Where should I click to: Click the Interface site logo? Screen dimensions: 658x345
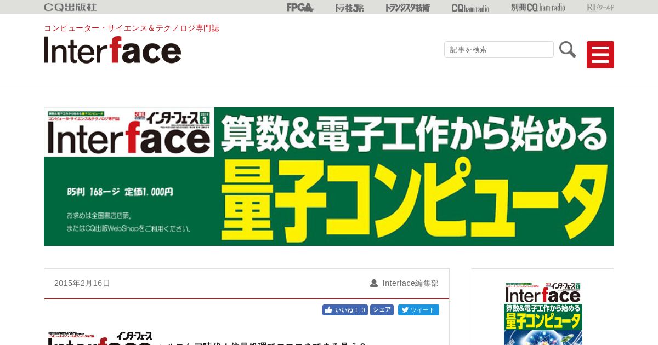[x=112, y=50]
